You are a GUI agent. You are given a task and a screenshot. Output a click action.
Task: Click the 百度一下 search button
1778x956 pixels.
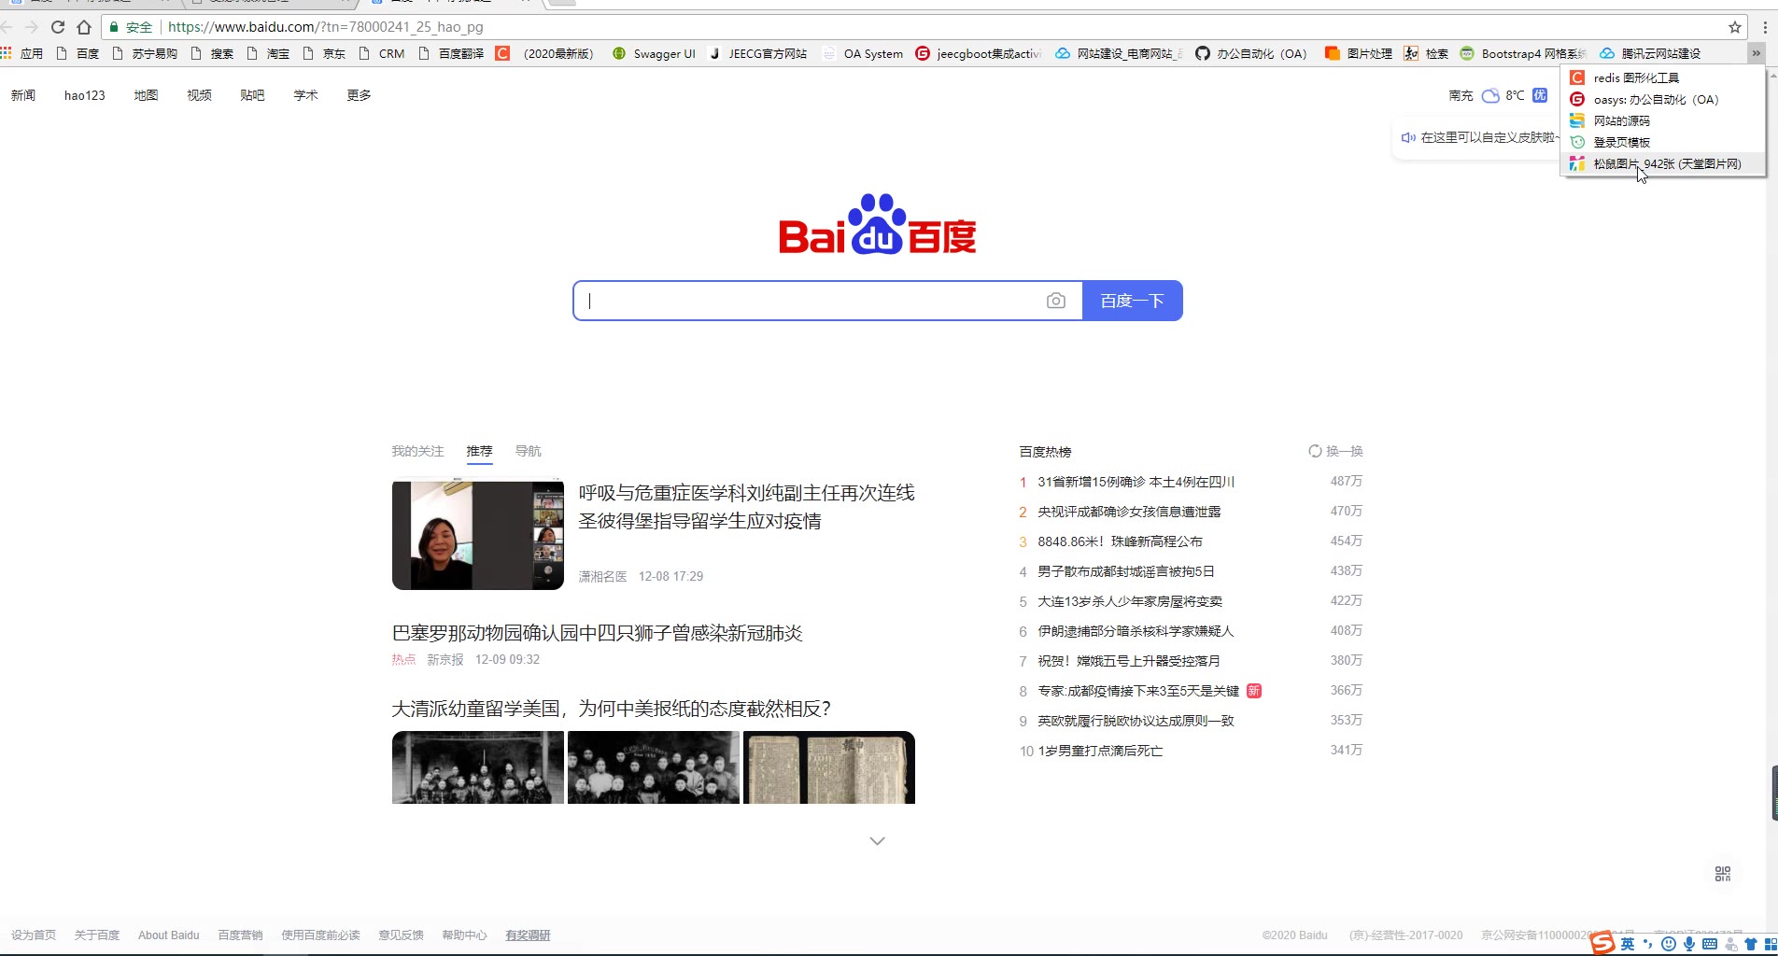(1132, 301)
